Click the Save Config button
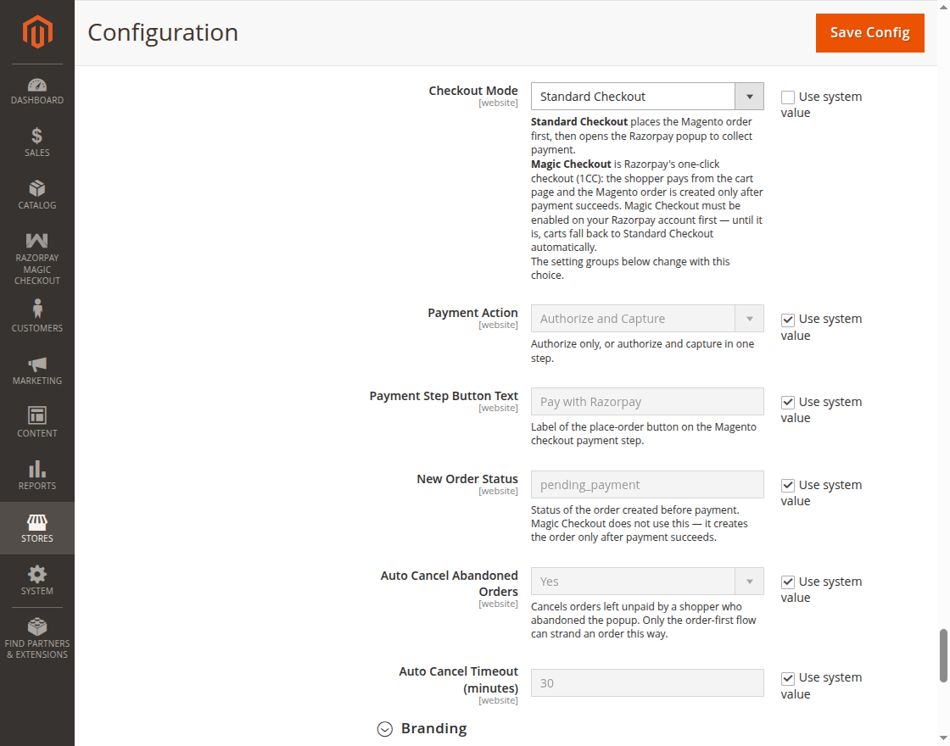 (869, 33)
